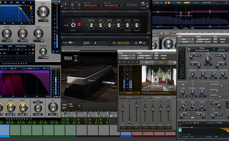
Task: Click the compressor Makeup knob
Action: (43, 52)
